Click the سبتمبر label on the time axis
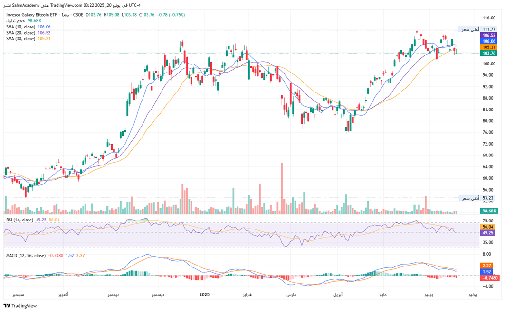Image resolution: width=505 pixels, height=312 pixels. (x=19, y=294)
